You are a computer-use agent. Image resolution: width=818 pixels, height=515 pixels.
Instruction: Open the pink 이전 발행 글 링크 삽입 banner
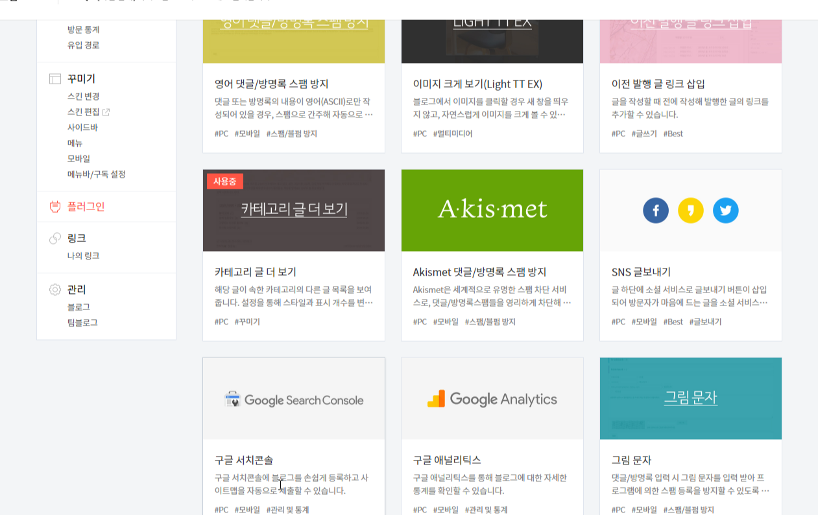click(691, 42)
